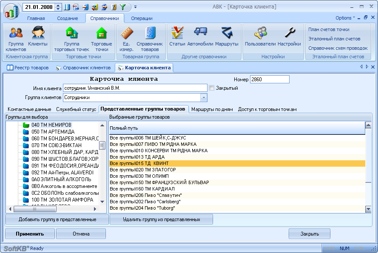
Task: Toggle the Закрытый checkbox
Action: pyautogui.click(x=211, y=88)
